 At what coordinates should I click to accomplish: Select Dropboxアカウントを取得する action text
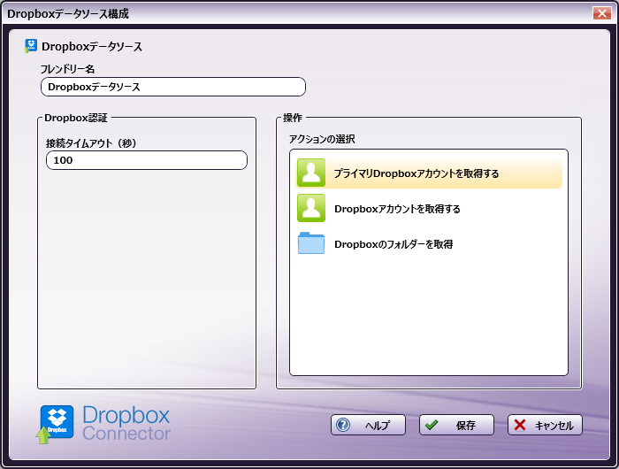click(x=397, y=209)
